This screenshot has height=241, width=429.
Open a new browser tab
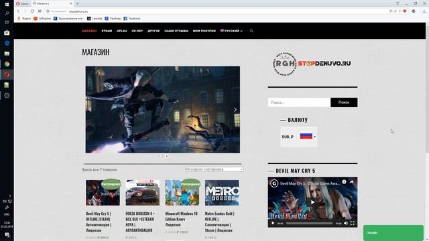click(78, 3)
